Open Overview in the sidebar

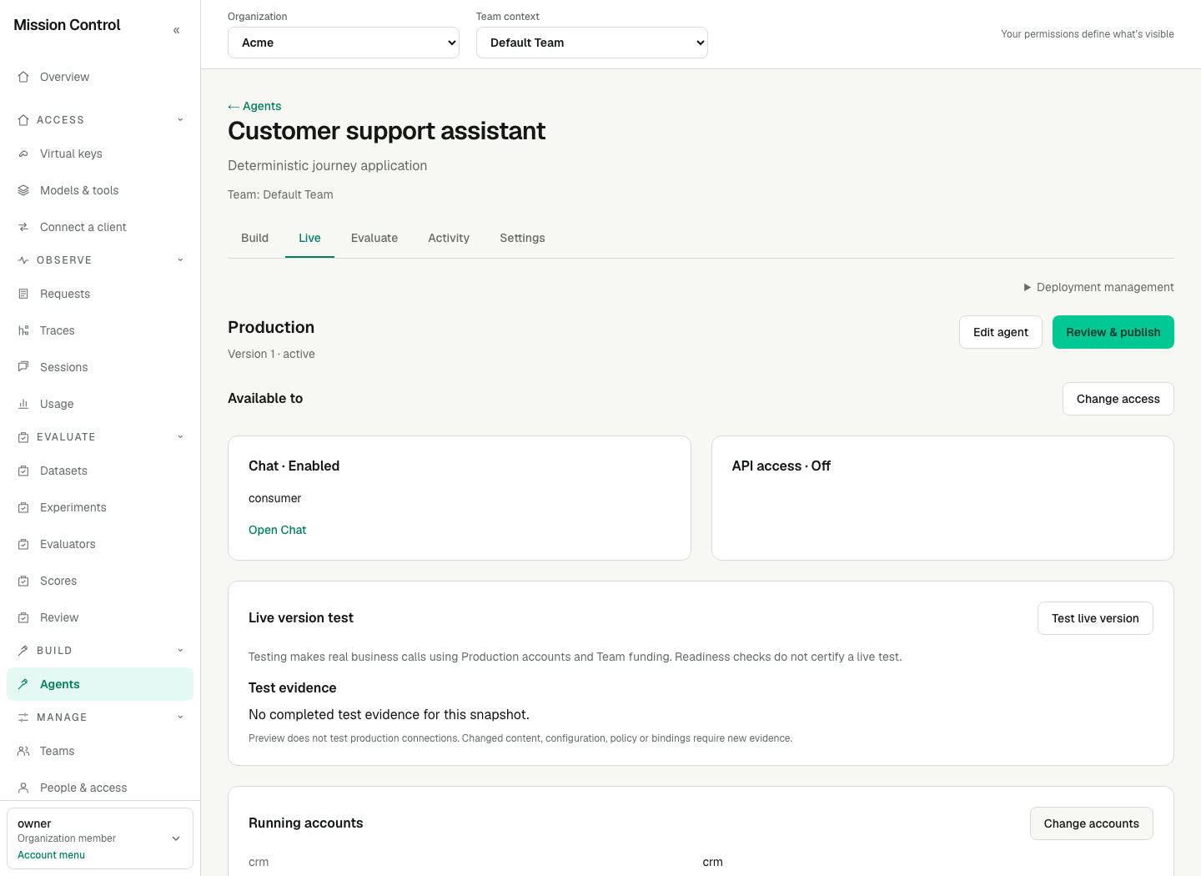[x=100, y=77]
